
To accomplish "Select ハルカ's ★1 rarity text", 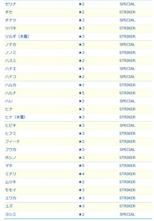I will (82, 85).
